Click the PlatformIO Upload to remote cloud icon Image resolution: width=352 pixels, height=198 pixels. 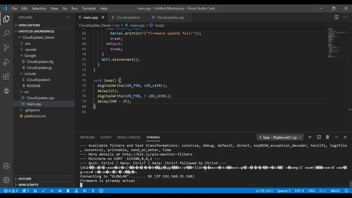(x=60, y=191)
